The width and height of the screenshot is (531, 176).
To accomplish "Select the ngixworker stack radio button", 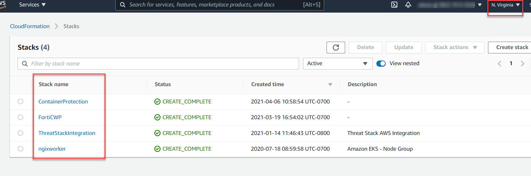I will pyautogui.click(x=20, y=149).
